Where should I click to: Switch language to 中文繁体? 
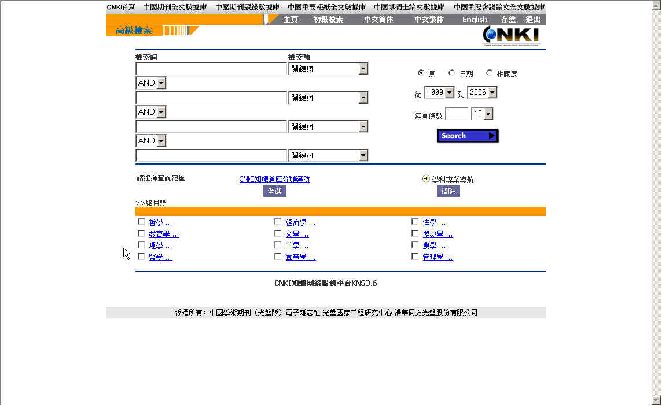[x=429, y=20]
